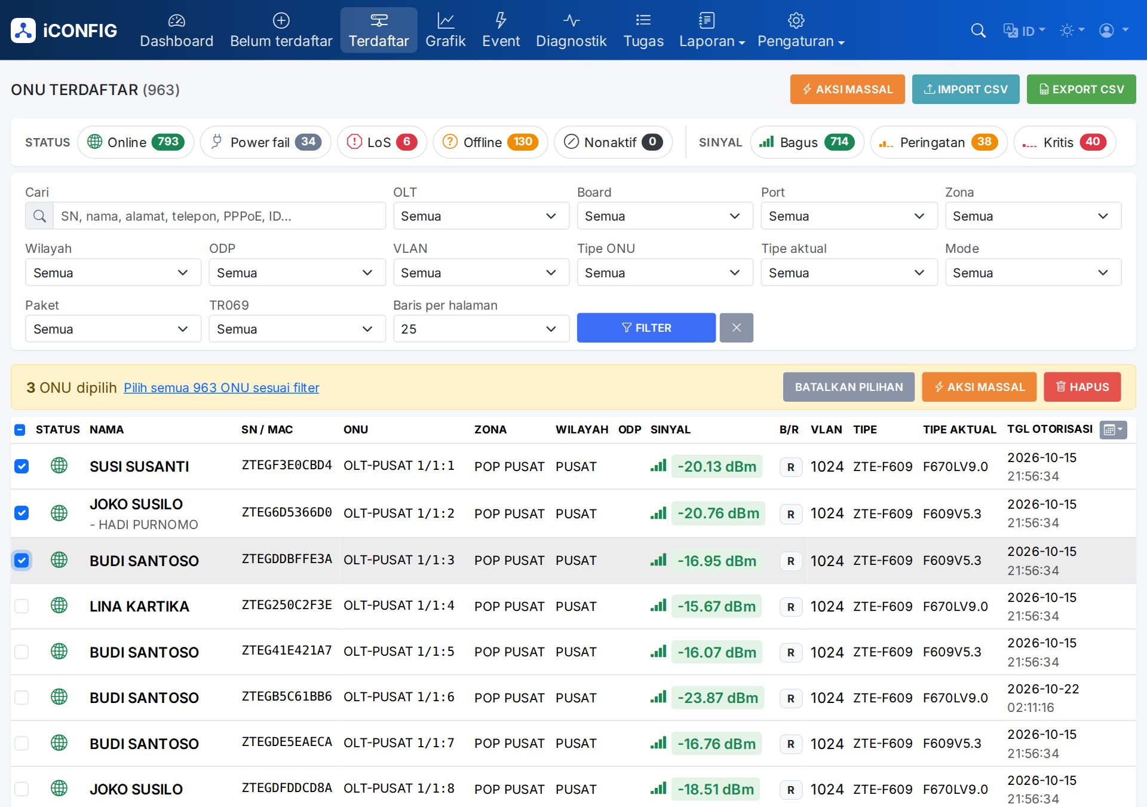Click R badge in SUSI SUSANTI row
The image size is (1147, 807).
[790, 467]
